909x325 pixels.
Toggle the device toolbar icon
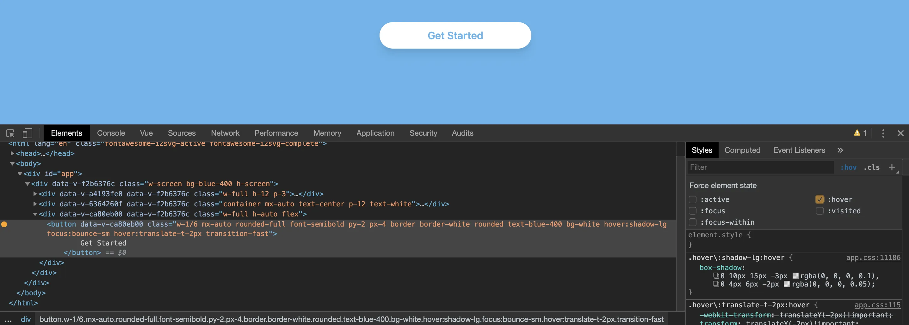(x=27, y=133)
